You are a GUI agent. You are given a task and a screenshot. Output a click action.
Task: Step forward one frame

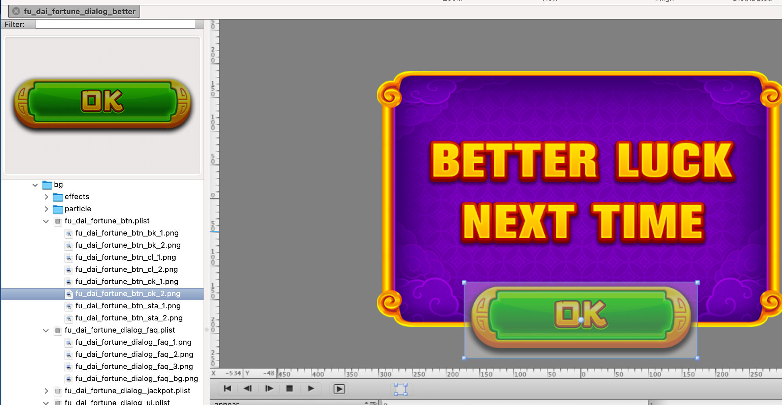(269, 388)
